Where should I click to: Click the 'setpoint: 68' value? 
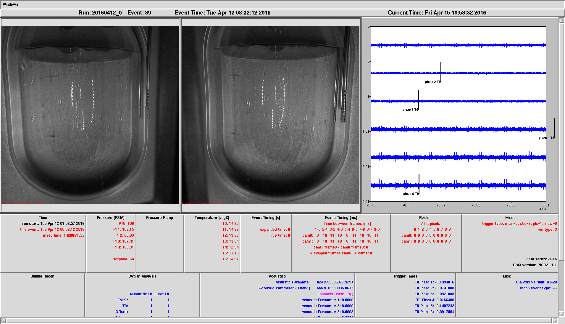point(123,259)
